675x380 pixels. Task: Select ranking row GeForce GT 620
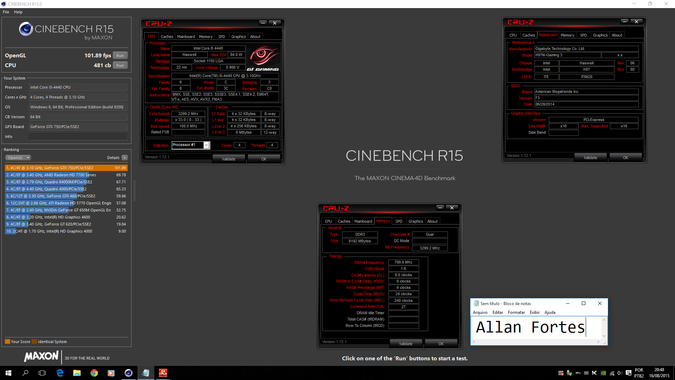pos(66,224)
